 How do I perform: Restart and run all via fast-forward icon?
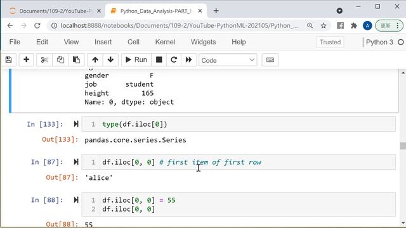(189, 60)
